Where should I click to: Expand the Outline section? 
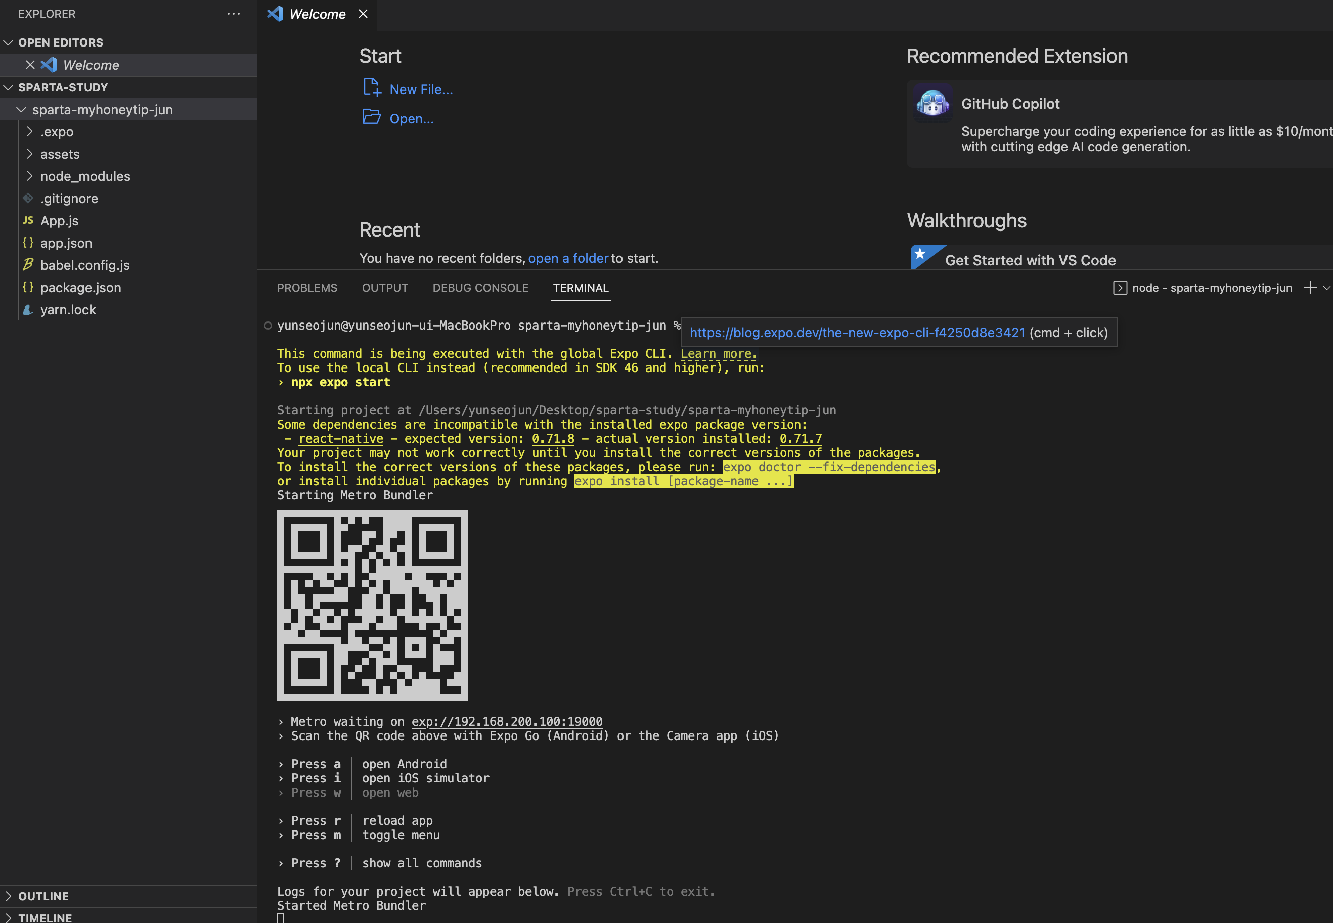8,896
